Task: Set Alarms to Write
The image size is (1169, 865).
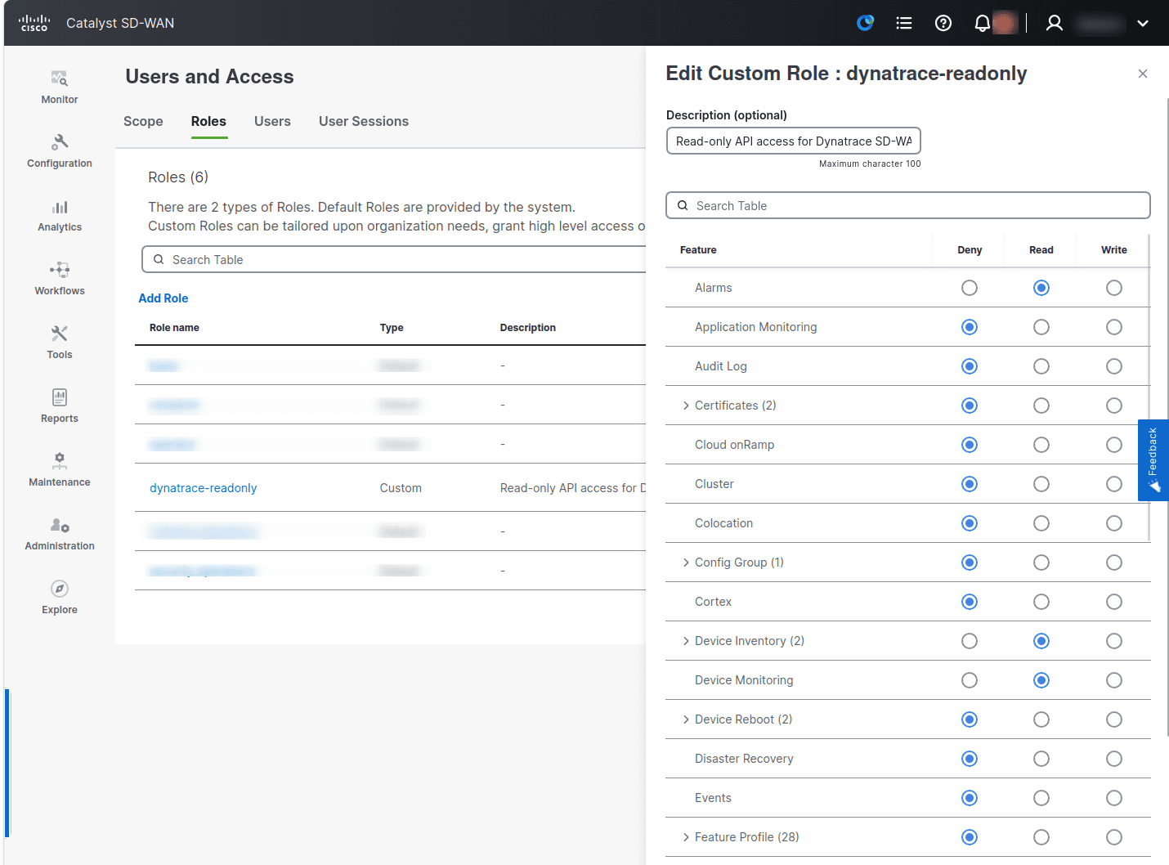Action: click(1114, 288)
